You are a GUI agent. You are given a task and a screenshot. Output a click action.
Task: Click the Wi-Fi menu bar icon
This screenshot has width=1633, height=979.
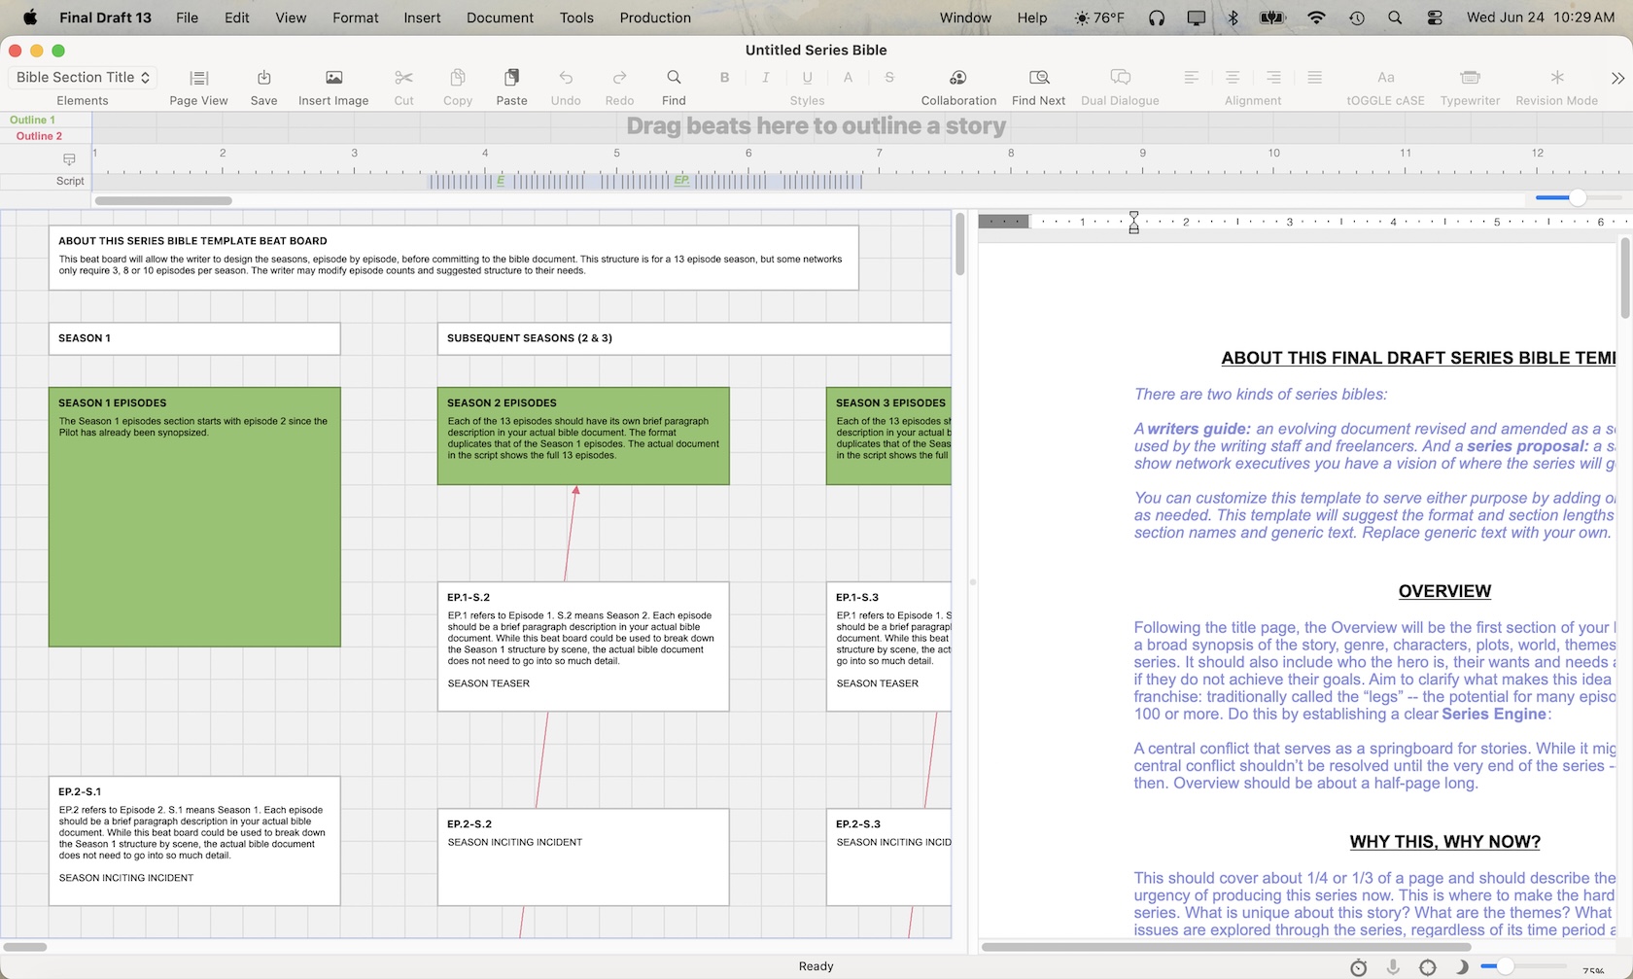tap(1316, 17)
